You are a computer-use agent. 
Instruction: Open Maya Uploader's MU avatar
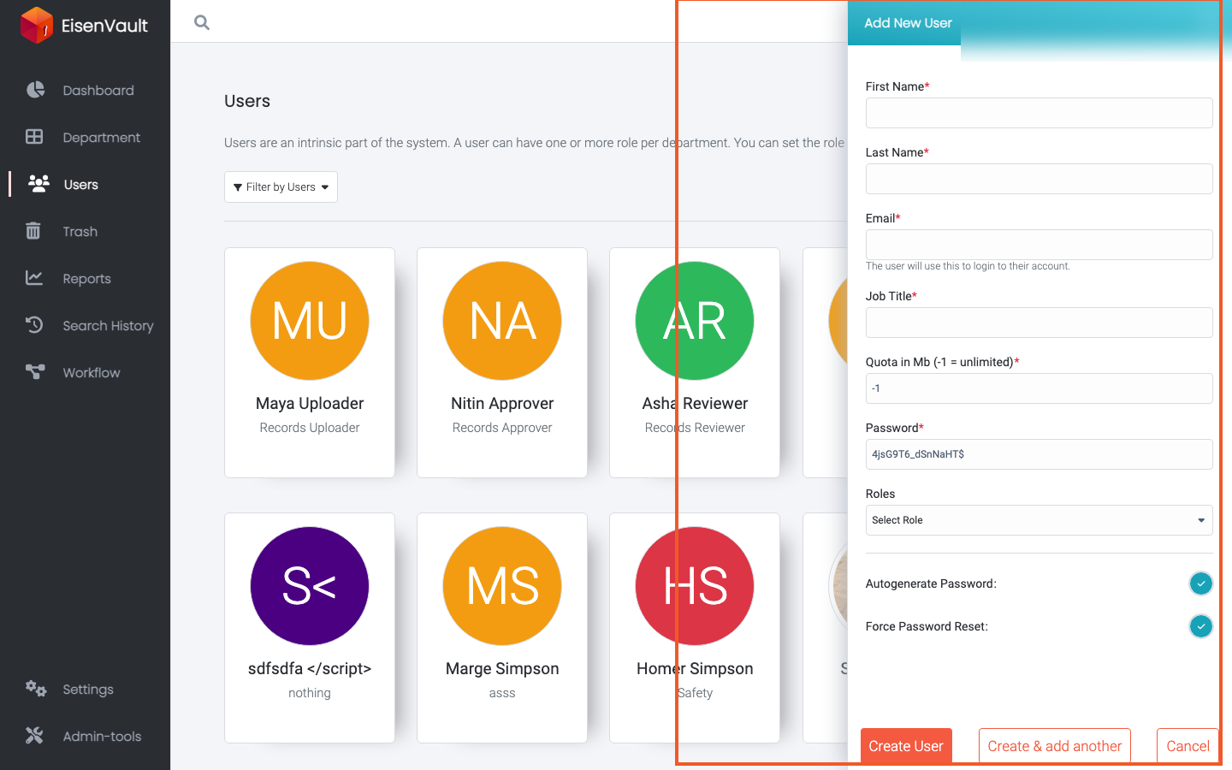[310, 321]
